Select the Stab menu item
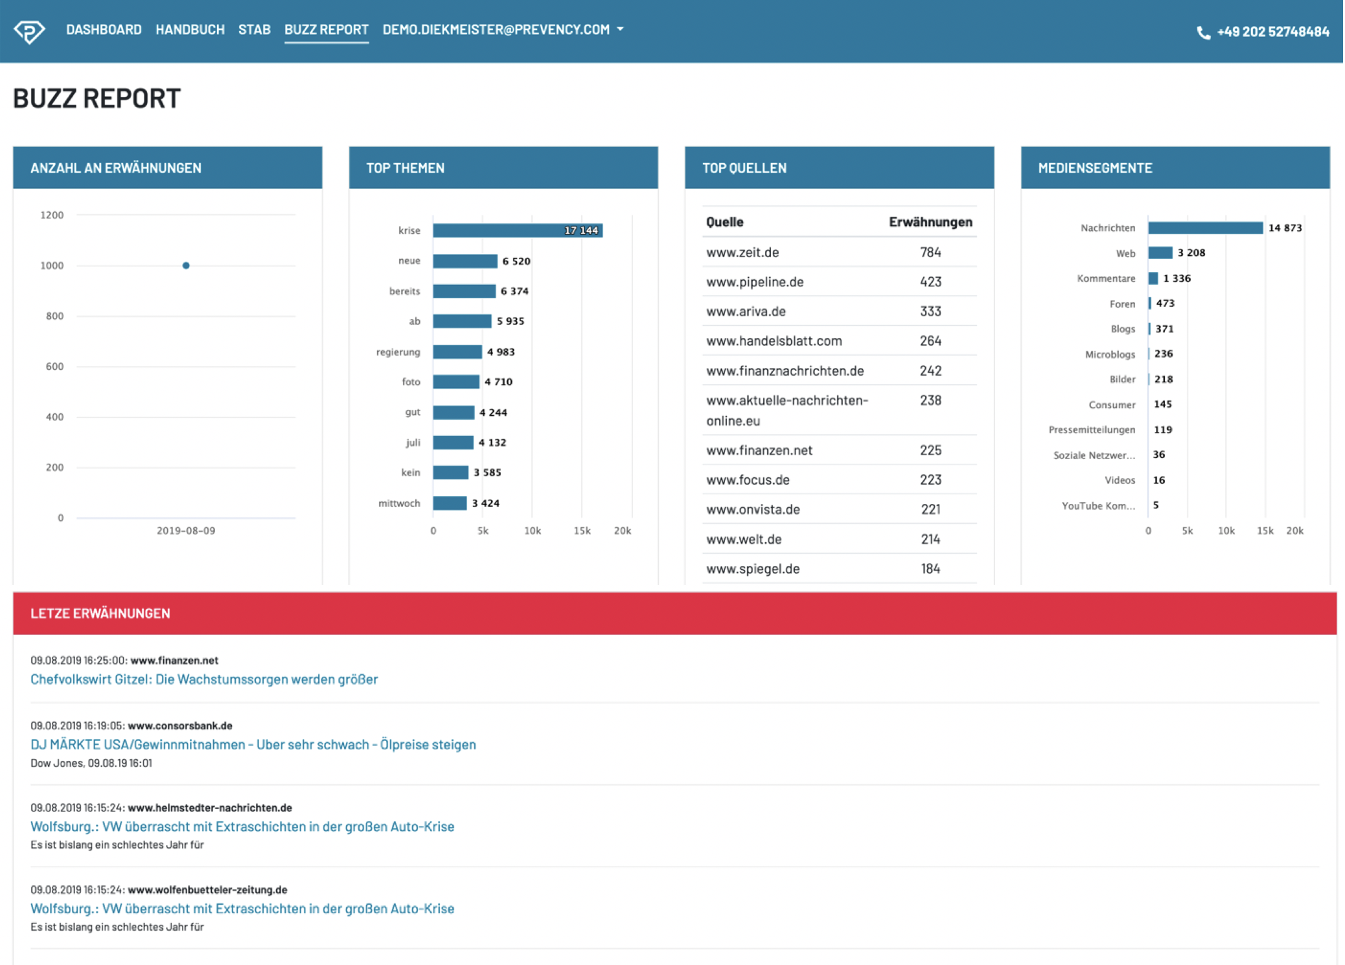 point(255,29)
